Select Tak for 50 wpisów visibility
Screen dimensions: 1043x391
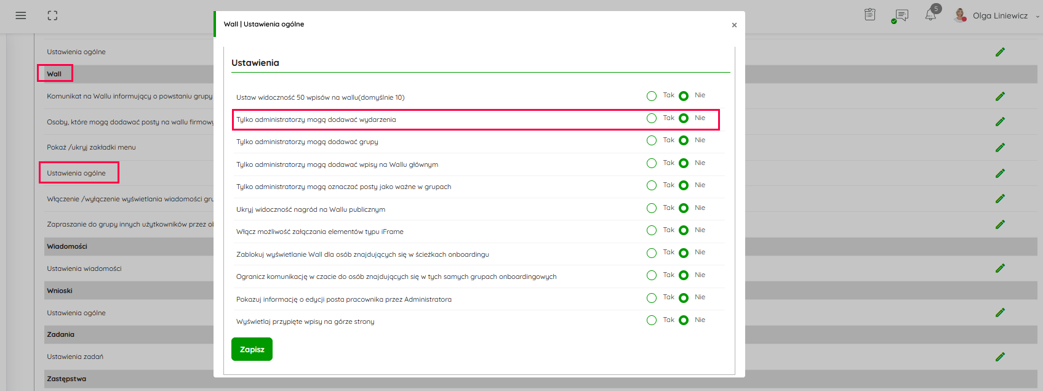[652, 96]
